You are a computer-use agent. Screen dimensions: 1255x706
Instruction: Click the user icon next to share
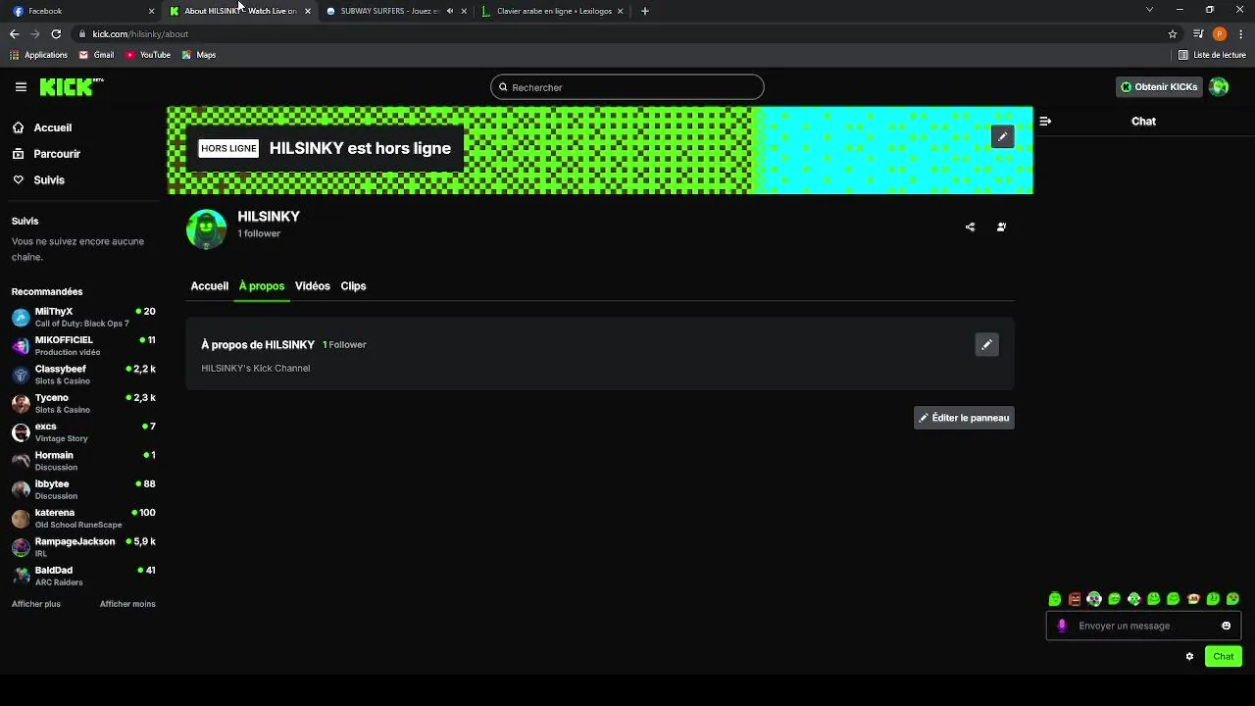coord(1001,227)
